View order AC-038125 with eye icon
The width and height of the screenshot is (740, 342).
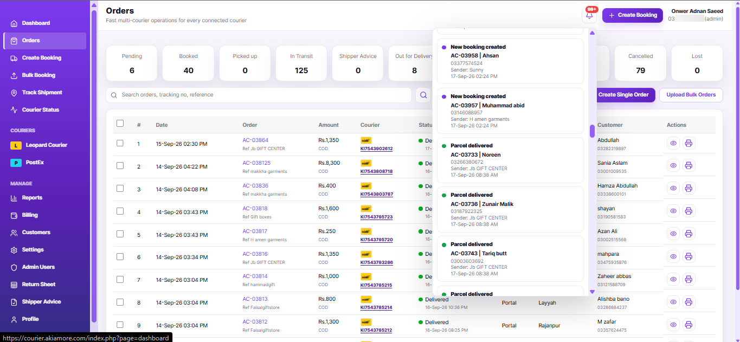[x=673, y=166]
